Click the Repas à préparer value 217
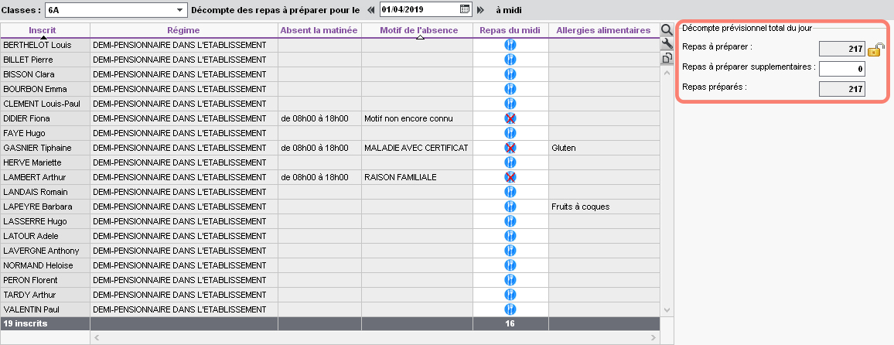 tap(842, 49)
